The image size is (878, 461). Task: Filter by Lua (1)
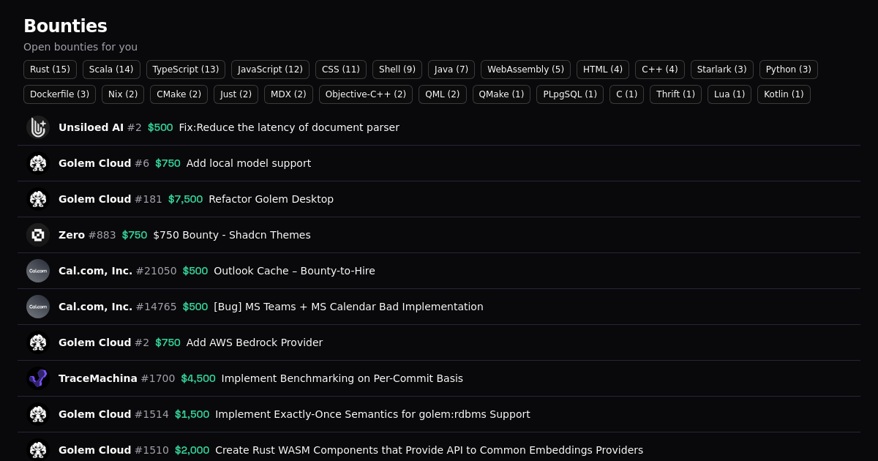coord(729,94)
